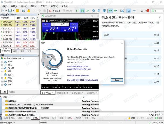Open the chart type dropdown arrow
Screen dimensions: 164x124
click(6, 11)
